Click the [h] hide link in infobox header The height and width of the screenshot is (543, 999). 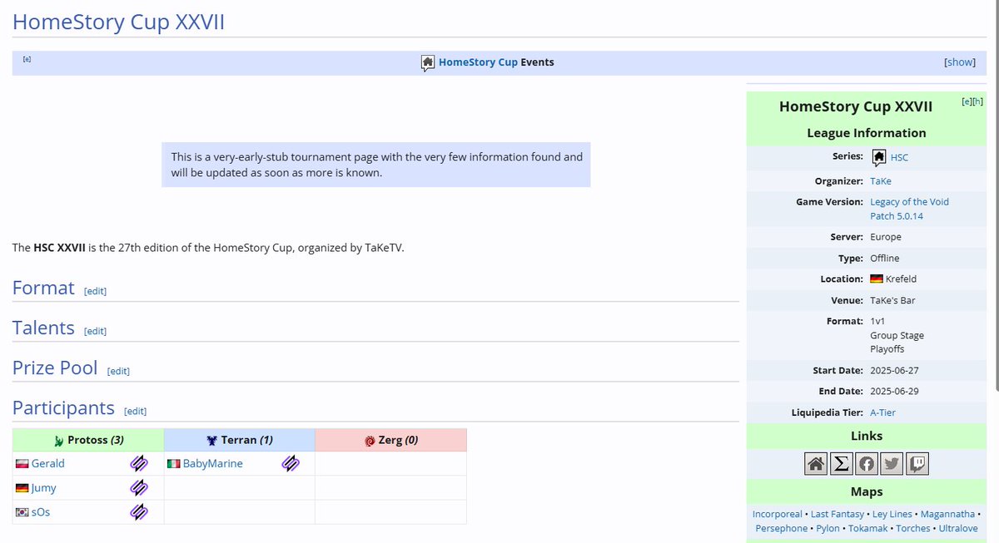[x=977, y=101]
